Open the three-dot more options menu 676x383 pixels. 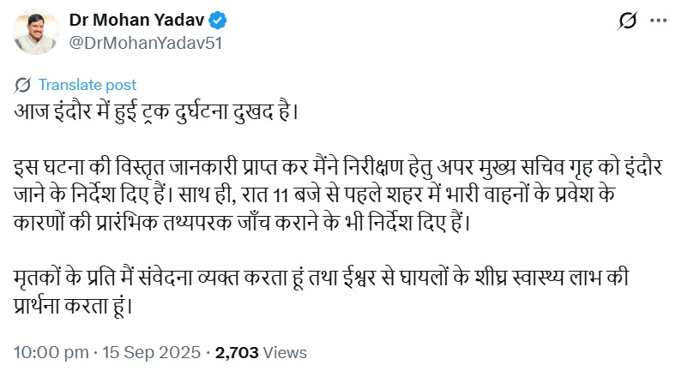[656, 21]
